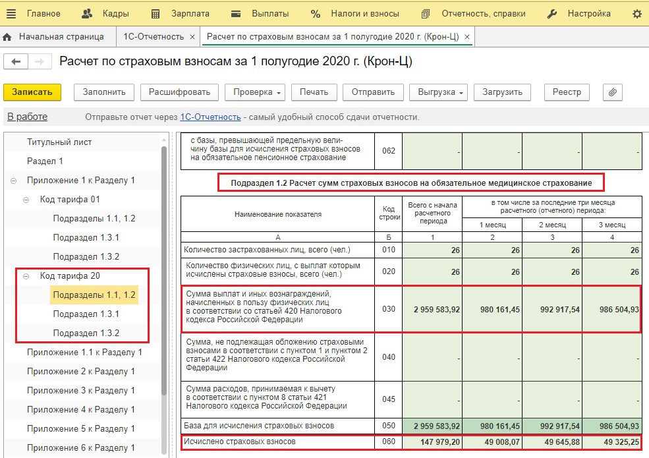This screenshot has width=649, height=458.
Task: Select Подраздел 1.3.1 under Код тарифа 20
Action: (86, 314)
